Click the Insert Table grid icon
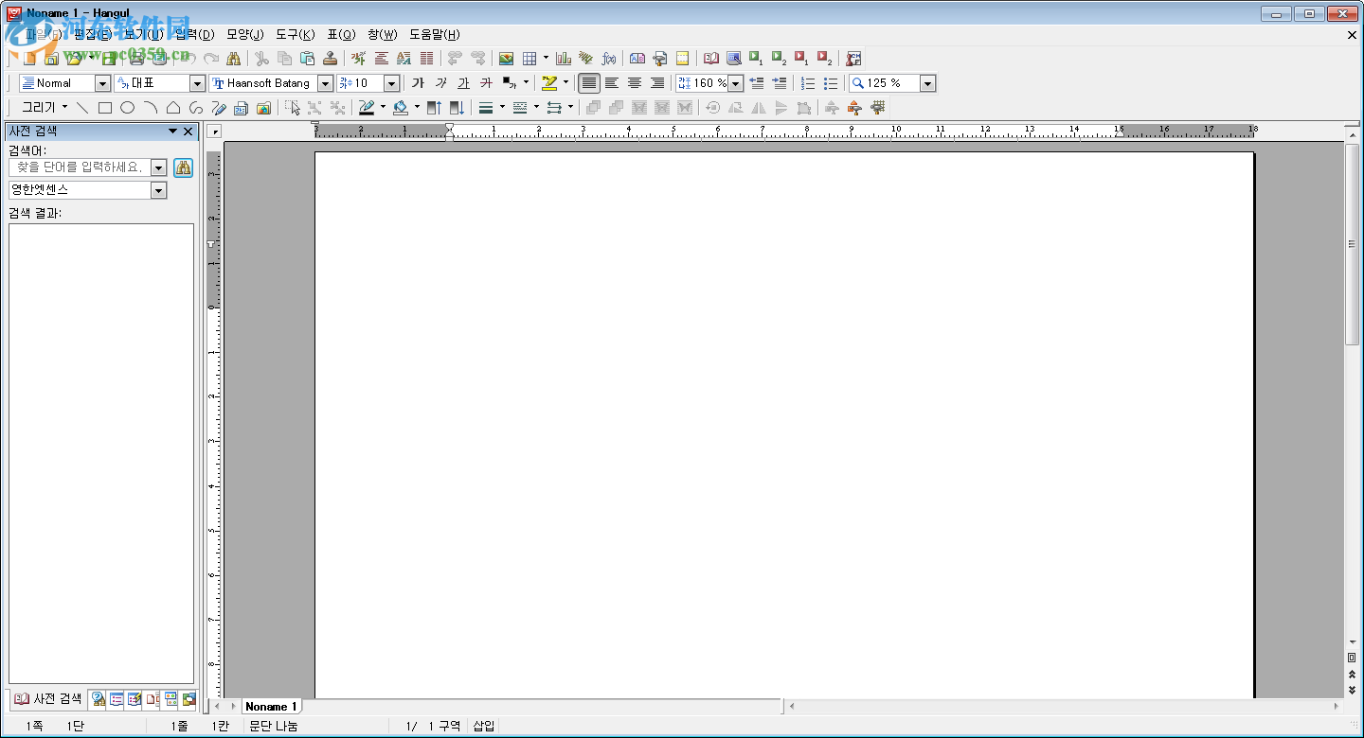 [529, 59]
